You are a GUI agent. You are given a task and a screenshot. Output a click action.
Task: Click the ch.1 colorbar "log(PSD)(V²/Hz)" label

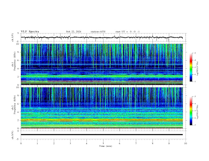click(197, 69)
